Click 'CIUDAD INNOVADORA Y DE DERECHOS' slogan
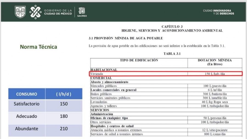This screenshot has height=139, width=247. click(218, 12)
